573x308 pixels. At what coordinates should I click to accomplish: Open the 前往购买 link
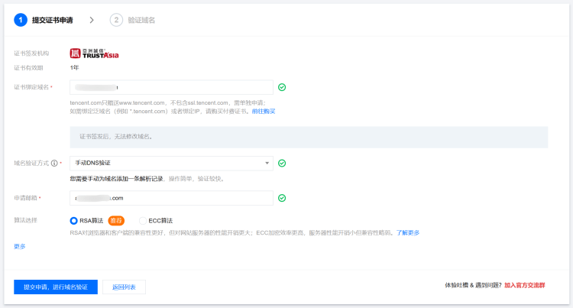coord(264,112)
